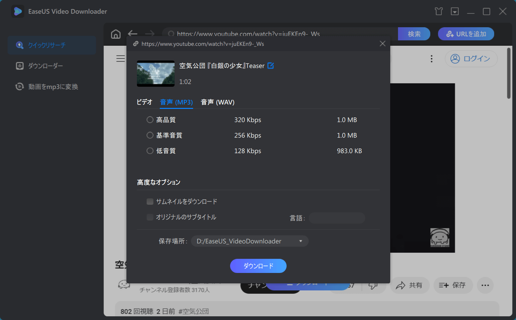Go to the browser home icon
The width and height of the screenshot is (516, 320).
click(116, 34)
